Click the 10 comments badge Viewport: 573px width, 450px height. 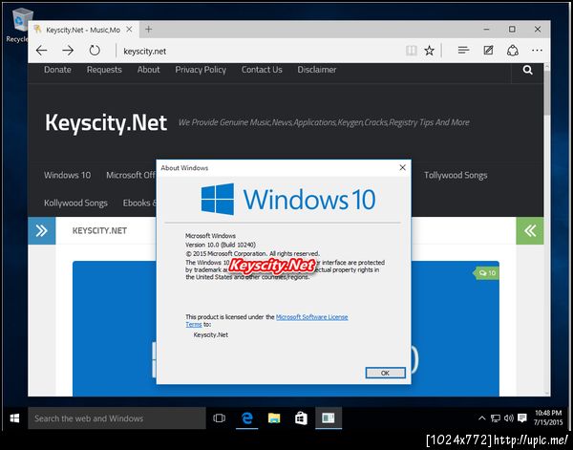pos(486,273)
